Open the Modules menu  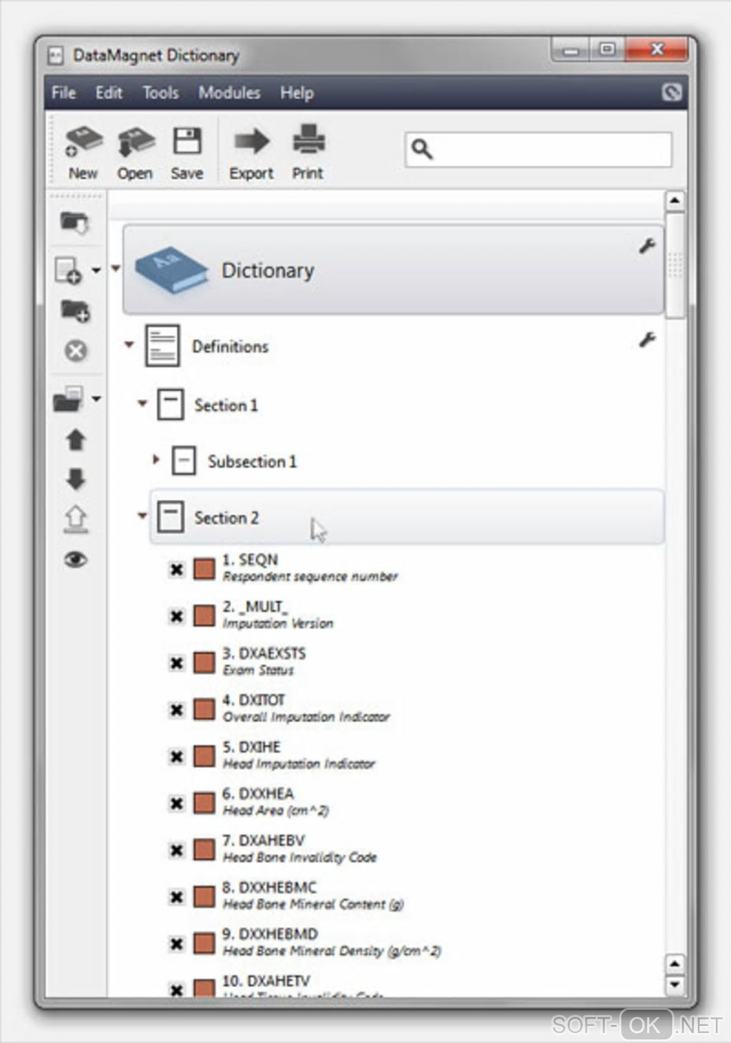[x=229, y=92]
